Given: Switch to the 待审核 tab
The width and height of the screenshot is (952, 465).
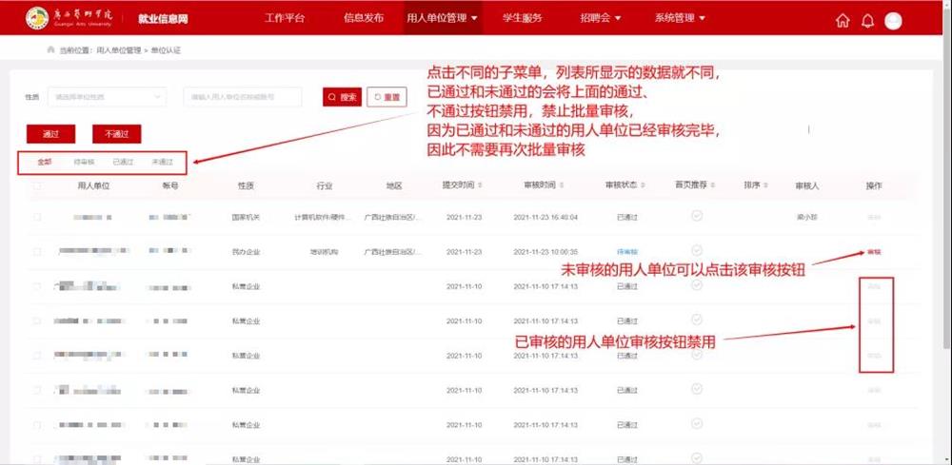Looking at the screenshot, I should click(x=84, y=163).
